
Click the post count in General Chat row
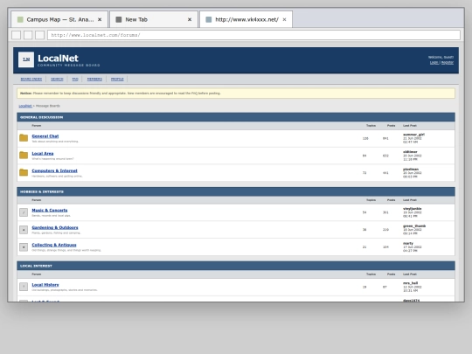coord(385,138)
